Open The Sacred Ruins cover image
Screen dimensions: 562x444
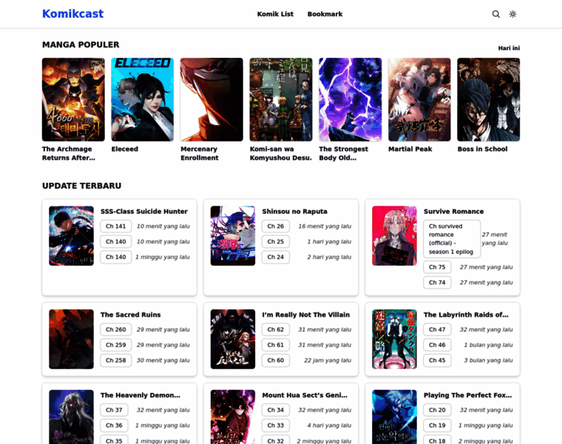(71, 339)
